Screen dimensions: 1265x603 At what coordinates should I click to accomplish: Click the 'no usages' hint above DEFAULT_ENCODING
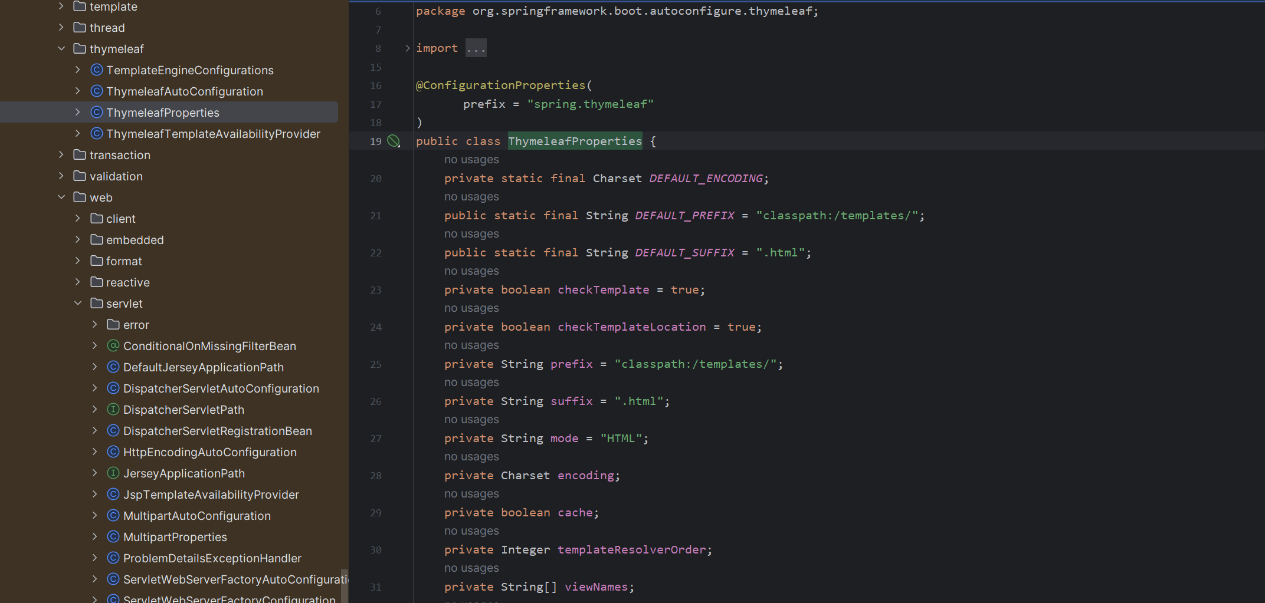coord(471,160)
